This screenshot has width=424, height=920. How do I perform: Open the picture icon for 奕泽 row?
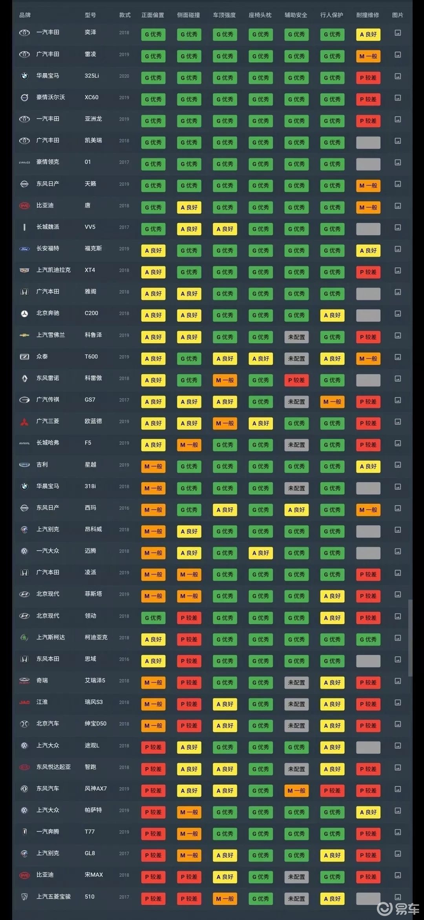click(397, 33)
